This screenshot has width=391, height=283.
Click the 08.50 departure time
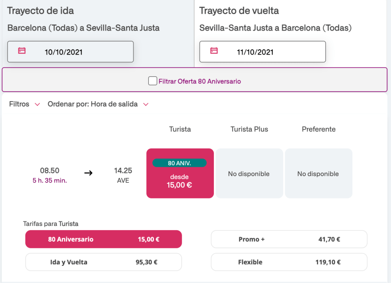pyautogui.click(x=50, y=171)
